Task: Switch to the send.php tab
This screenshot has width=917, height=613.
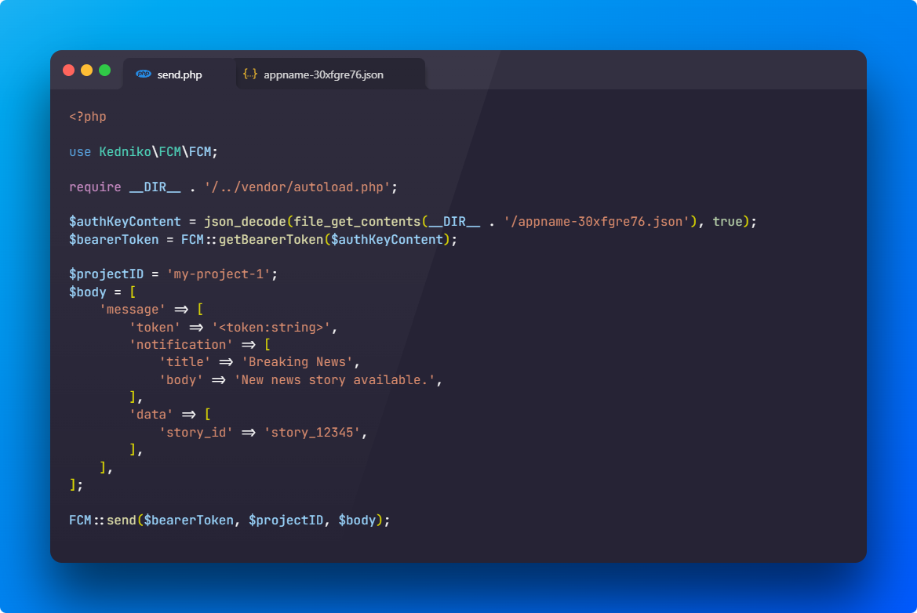Action: 179,75
